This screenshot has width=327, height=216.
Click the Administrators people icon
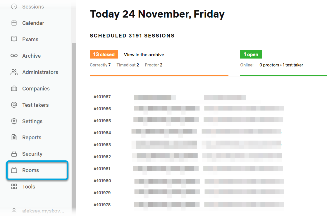14,72
